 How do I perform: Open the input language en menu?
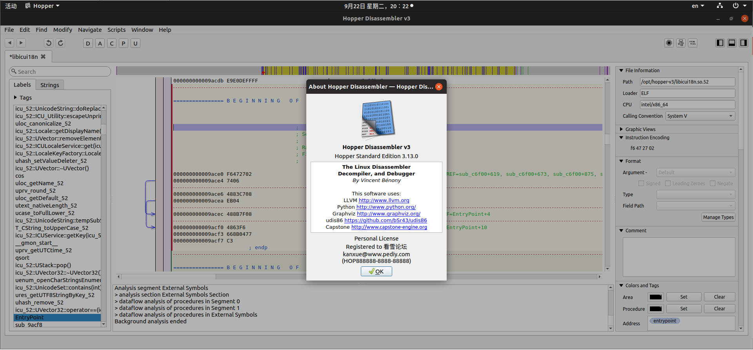[x=698, y=6]
